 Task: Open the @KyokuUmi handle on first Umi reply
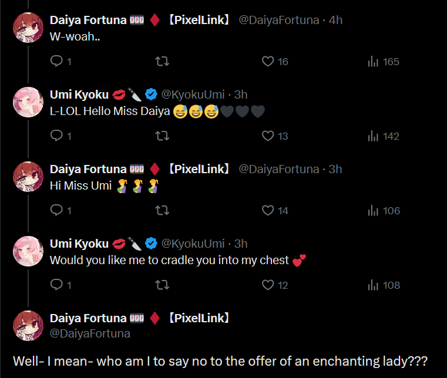coord(193,95)
